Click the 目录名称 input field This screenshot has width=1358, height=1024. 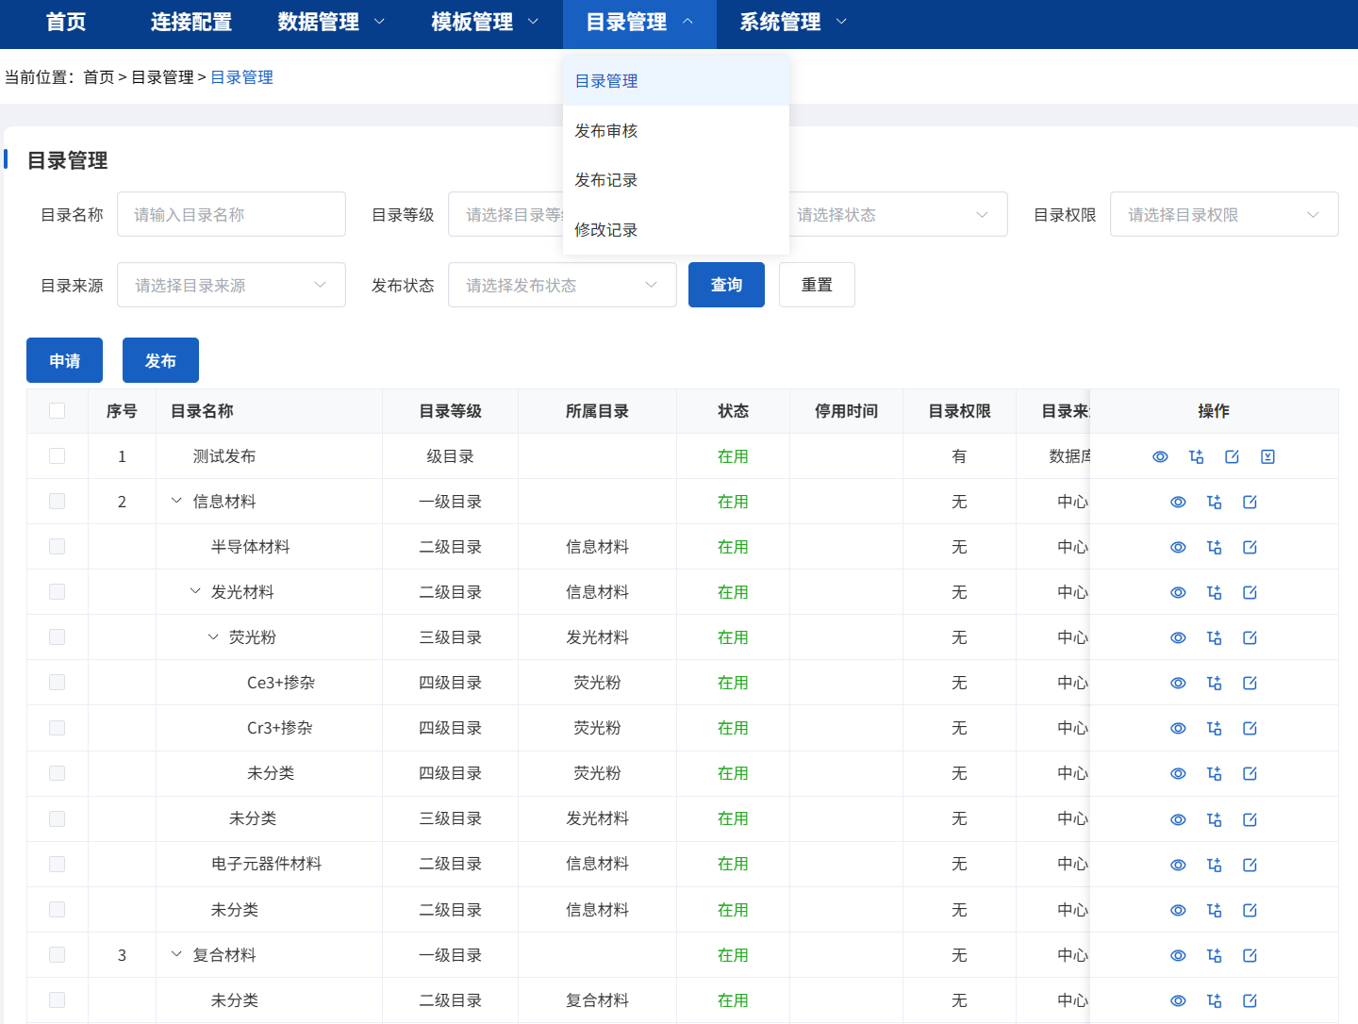coord(231,214)
